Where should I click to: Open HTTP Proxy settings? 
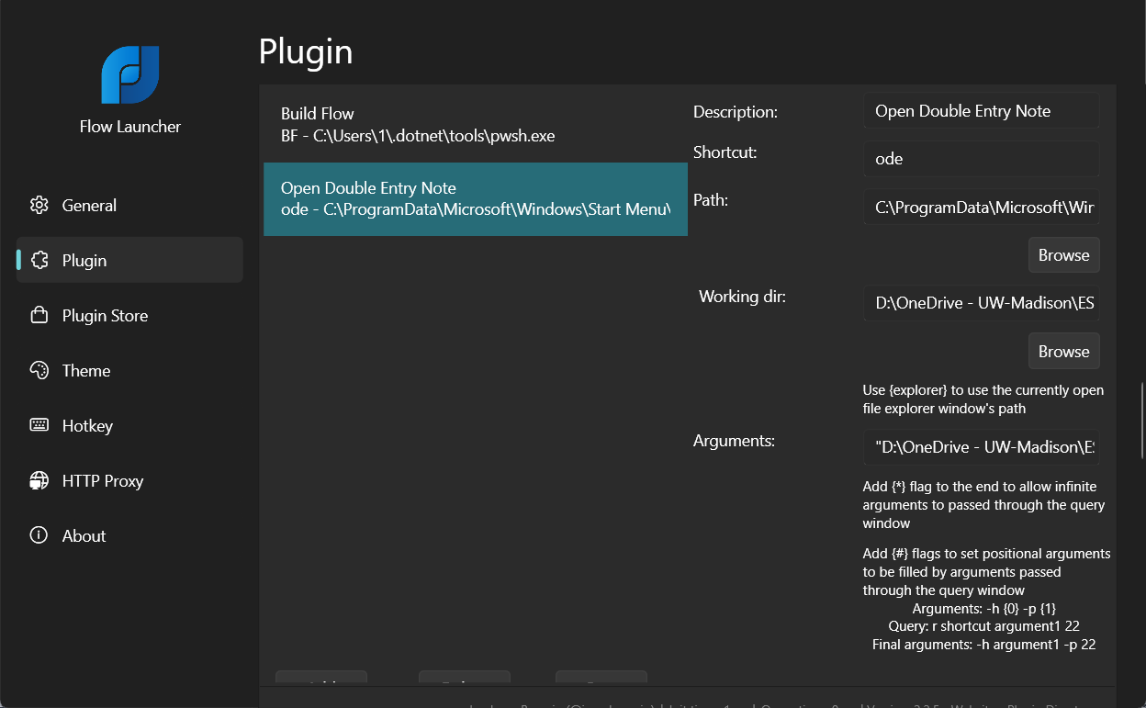pos(129,480)
